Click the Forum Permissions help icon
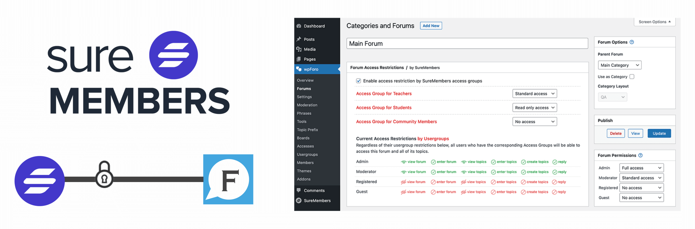The image size is (695, 229). pos(641,155)
